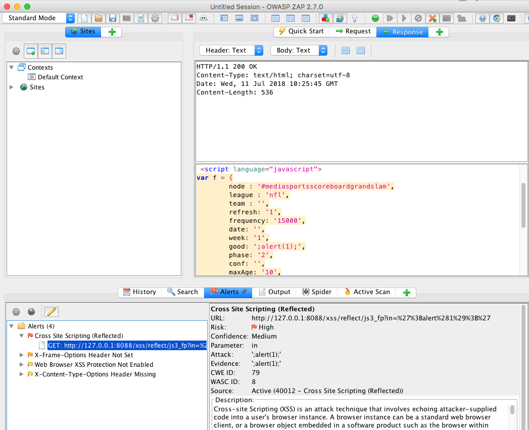The width and height of the screenshot is (529, 430).
Task: Click the target icon in the Alerts toolbar
Action: click(16, 312)
